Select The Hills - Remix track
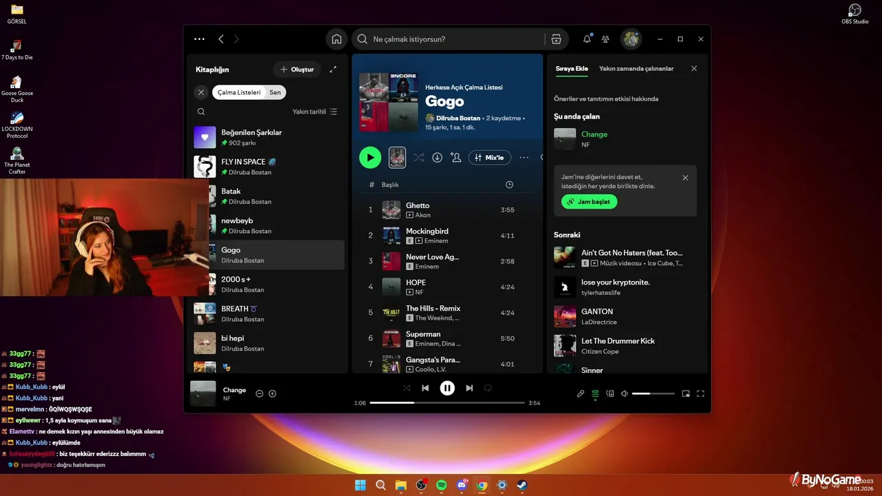The height and width of the screenshot is (496, 882). point(448,313)
